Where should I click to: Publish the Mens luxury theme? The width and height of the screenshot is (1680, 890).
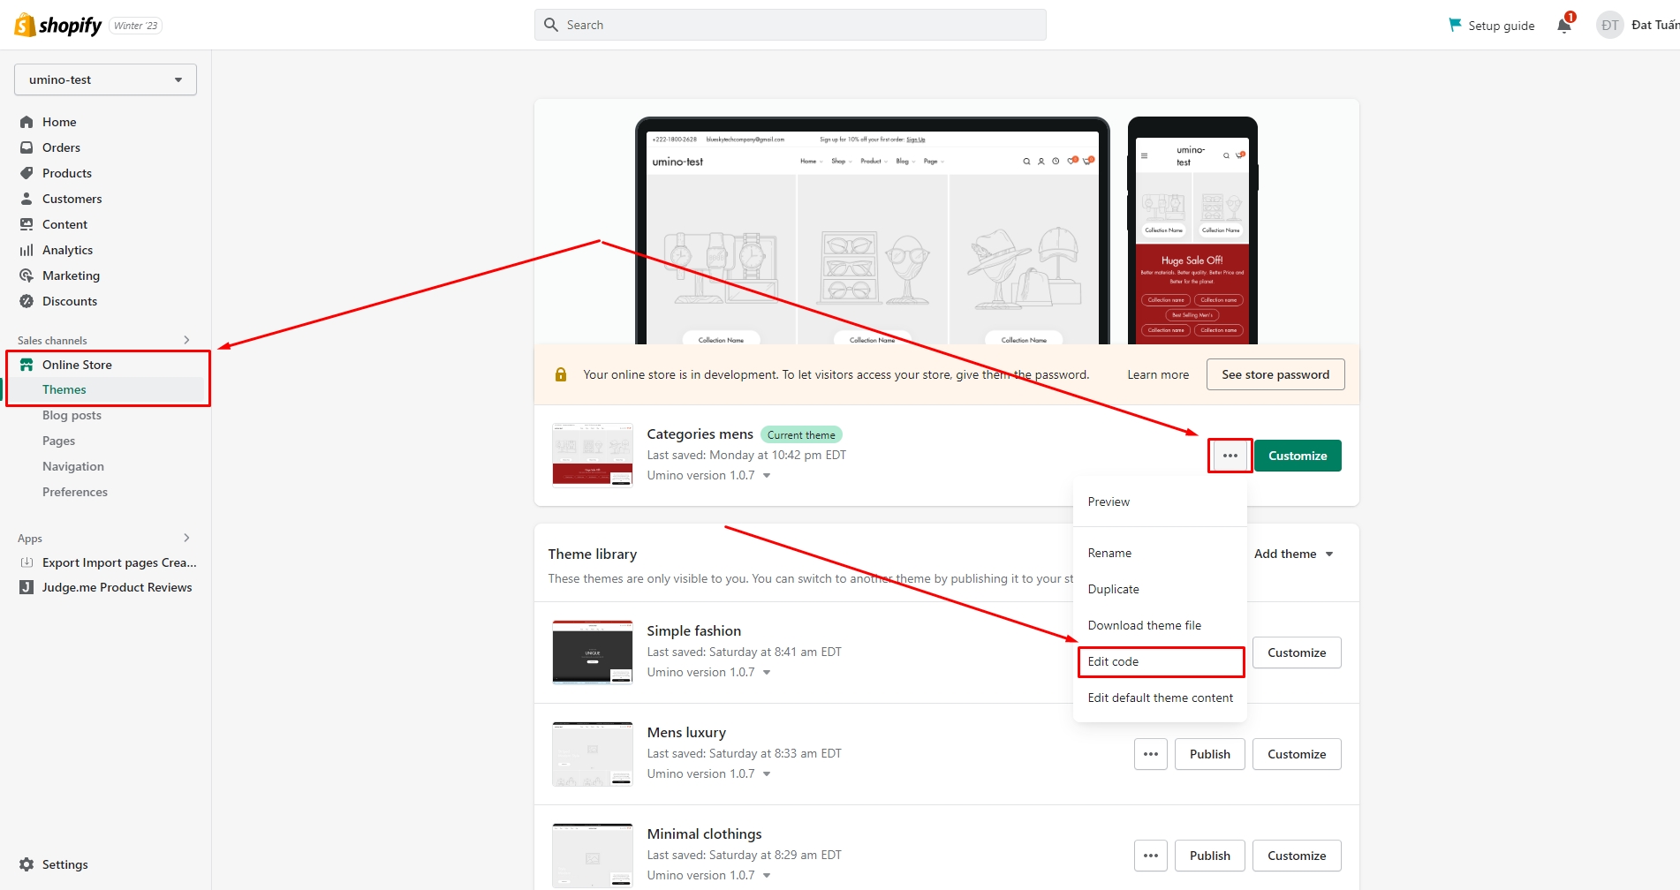pos(1209,754)
